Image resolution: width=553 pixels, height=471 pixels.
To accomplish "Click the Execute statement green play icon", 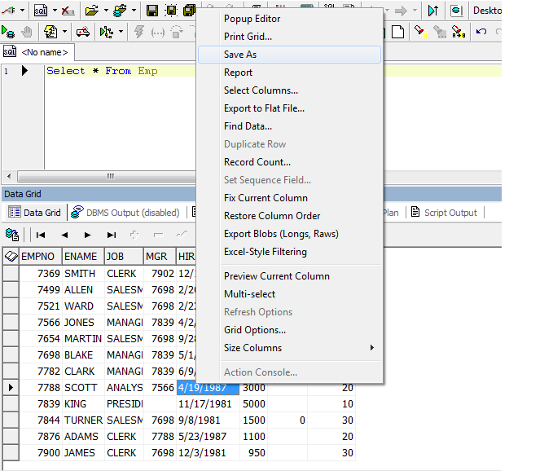I will pyautogui.click(x=8, y=32).
